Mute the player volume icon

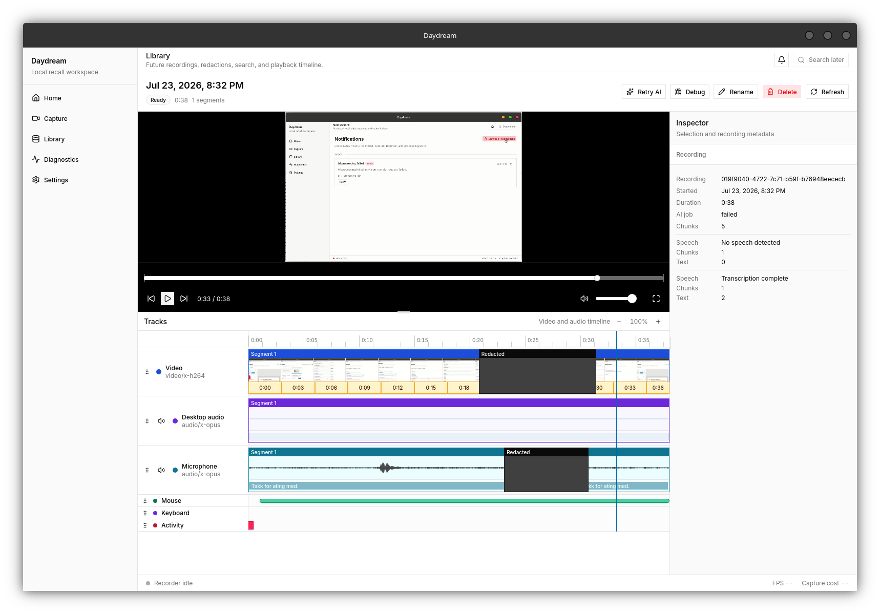coord(584,299)
